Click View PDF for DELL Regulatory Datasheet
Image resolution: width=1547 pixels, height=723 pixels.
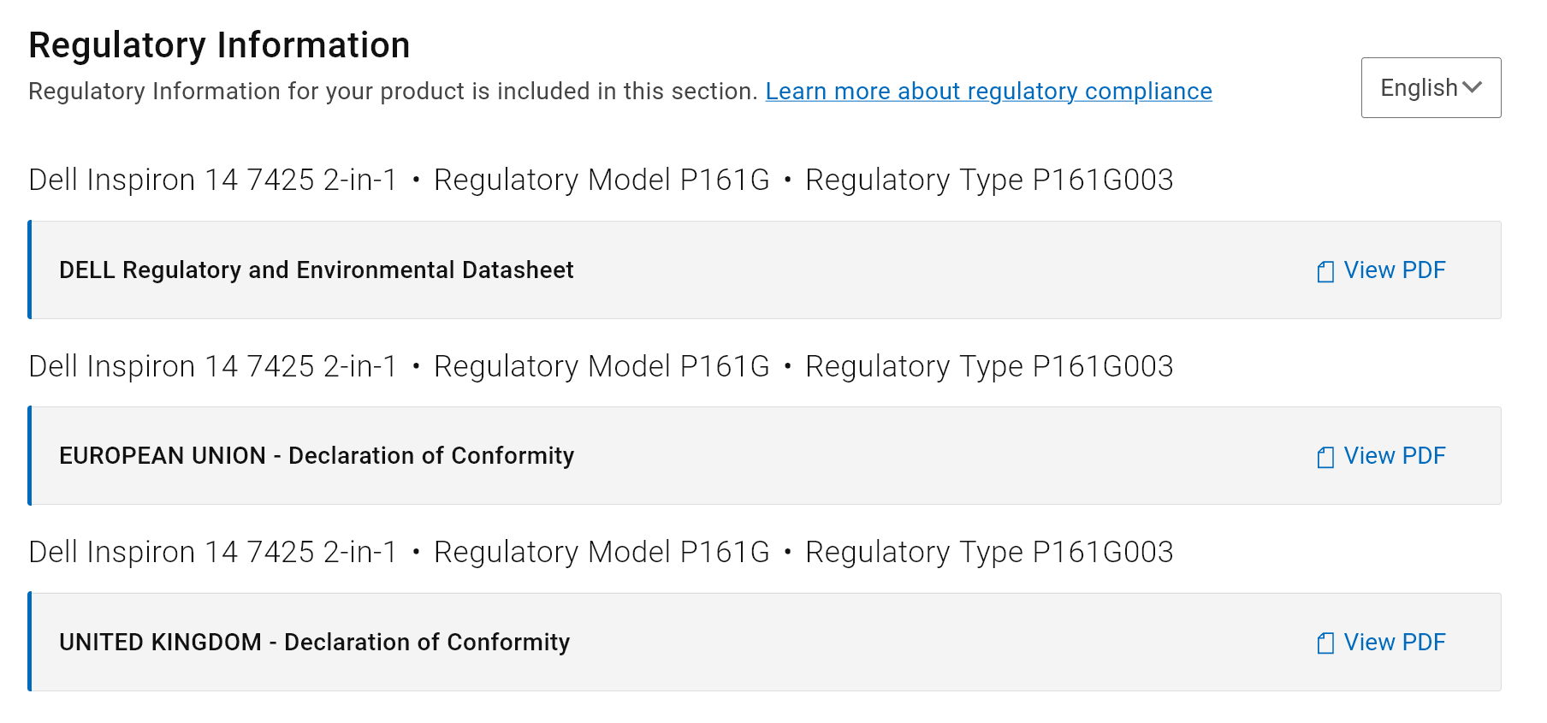(x=1394, y=270)
